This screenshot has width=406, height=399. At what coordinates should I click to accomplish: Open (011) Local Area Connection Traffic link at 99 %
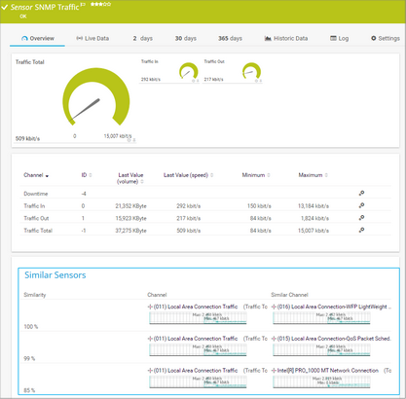tap(196, 339)
